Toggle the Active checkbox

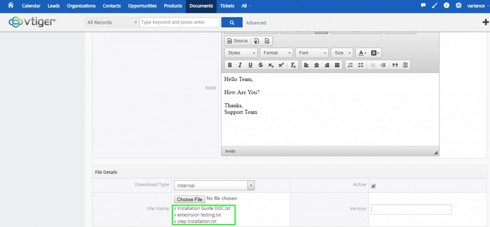pyautogui.click(x=373, y=186)
